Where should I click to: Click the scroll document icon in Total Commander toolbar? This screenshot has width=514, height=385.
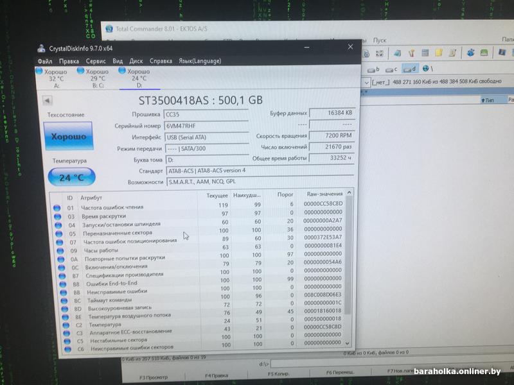click(452, 53)
